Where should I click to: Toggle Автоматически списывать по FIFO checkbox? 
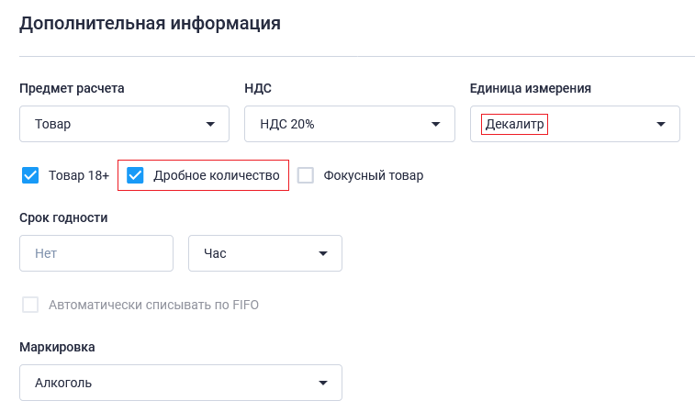pyautogui.click(x=30, y=305)
